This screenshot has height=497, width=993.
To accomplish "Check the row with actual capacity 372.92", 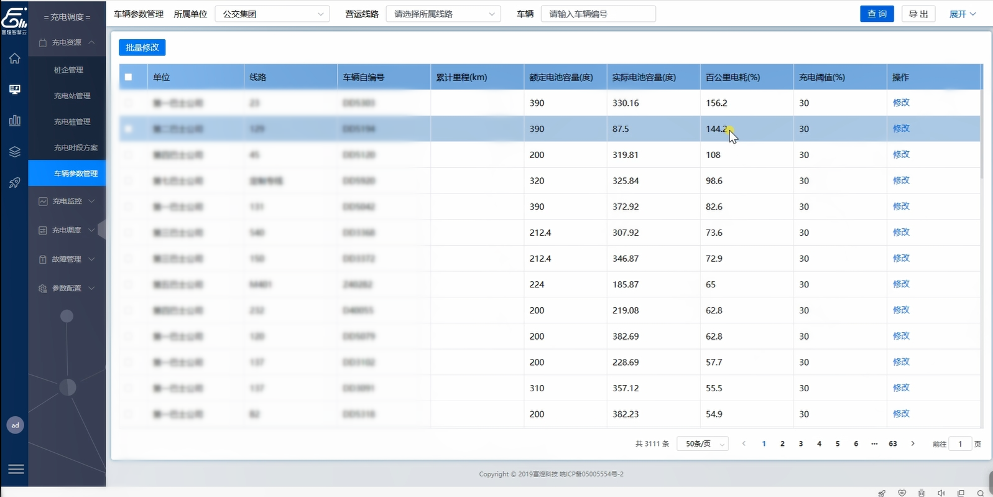I will click(x=128, y=207).
